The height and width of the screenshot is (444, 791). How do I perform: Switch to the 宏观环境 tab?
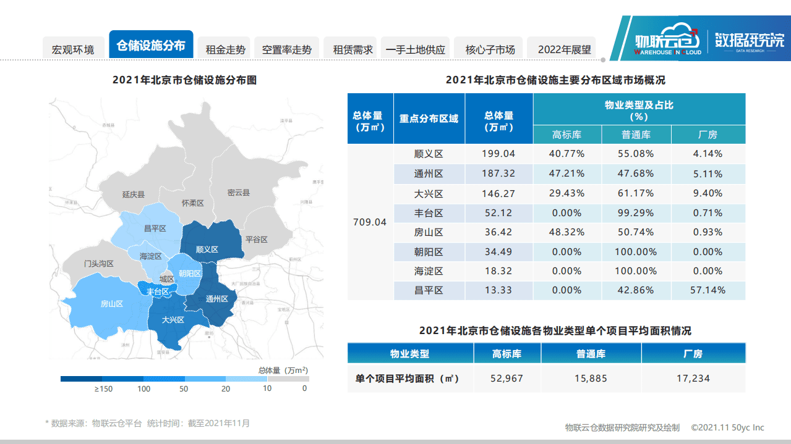pyautogui.click(x=74, y=44)
